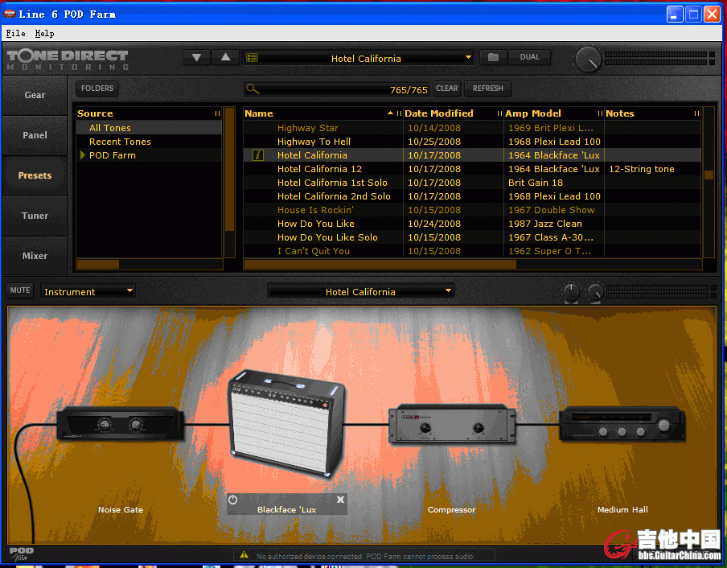727x568 pixels.
Task: Expand the POD Farm source folder
Action: (x=83, y=154)
